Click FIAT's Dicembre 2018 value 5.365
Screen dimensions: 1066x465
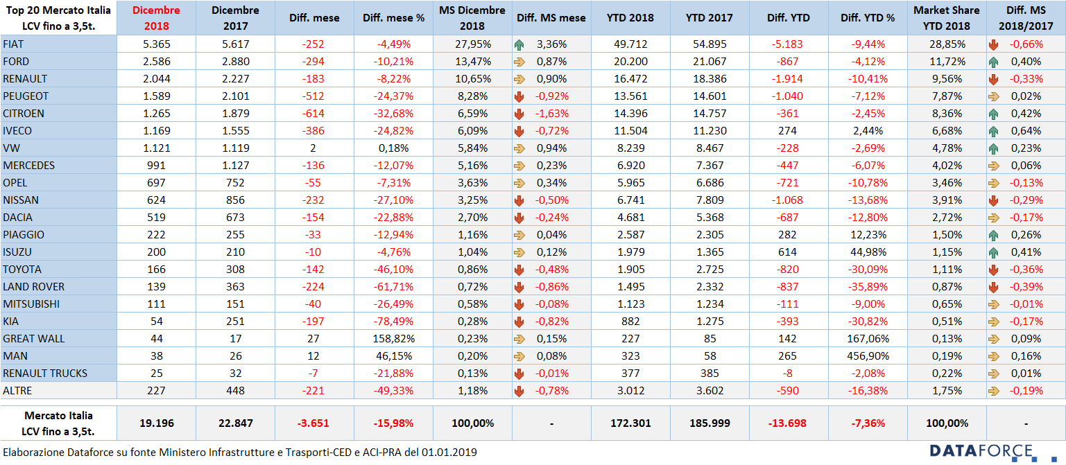coord(156,44)
